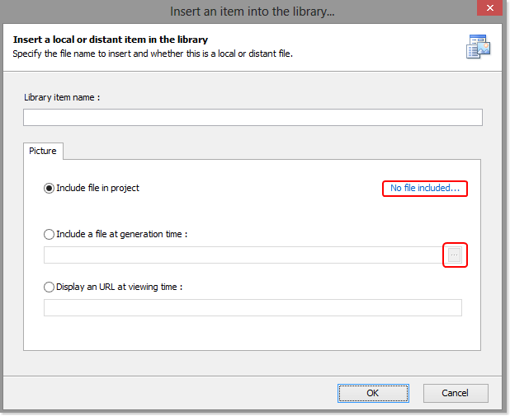Screen dimensions: 510x416
Task: Switch to the Picture tab
Action: coord(43,152)
